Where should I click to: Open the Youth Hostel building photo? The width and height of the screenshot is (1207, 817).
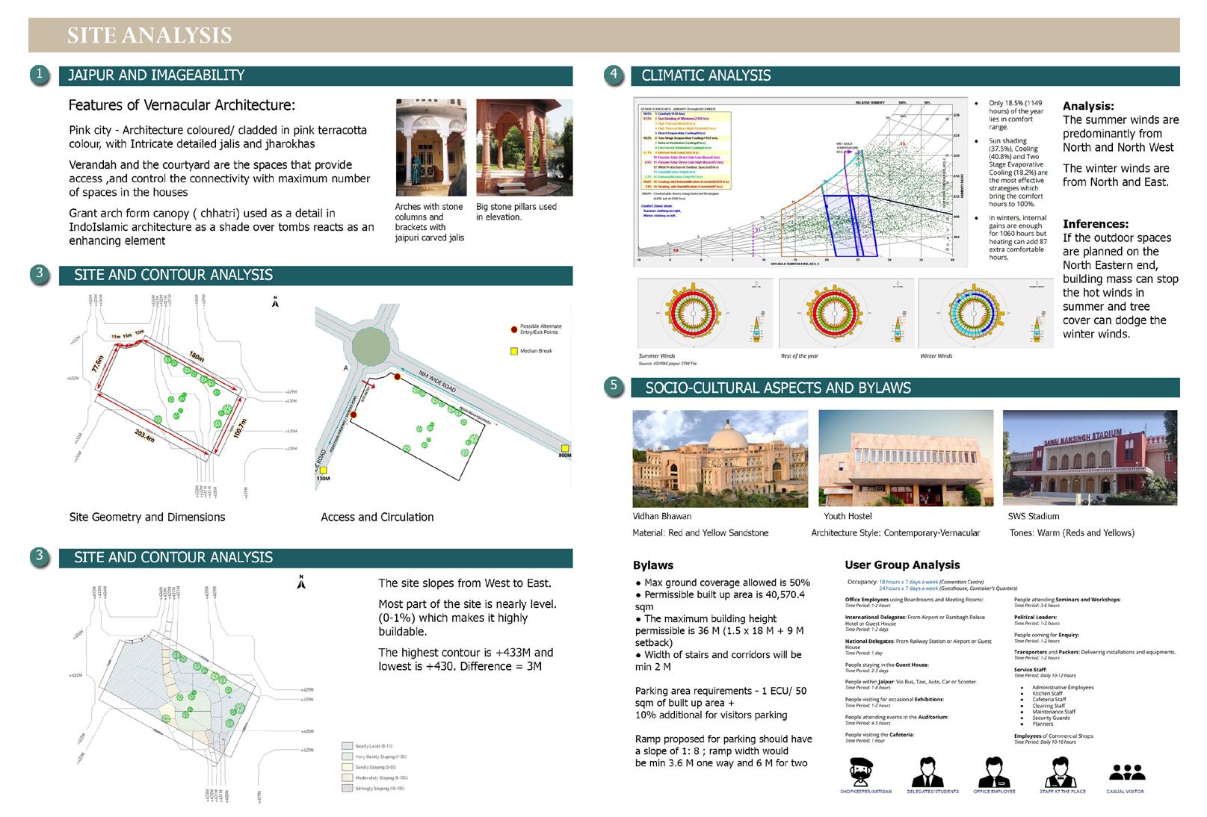(x=906, y=459)
